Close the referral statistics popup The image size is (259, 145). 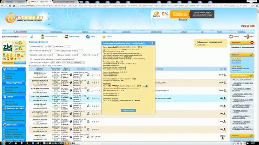pos(153,43)
